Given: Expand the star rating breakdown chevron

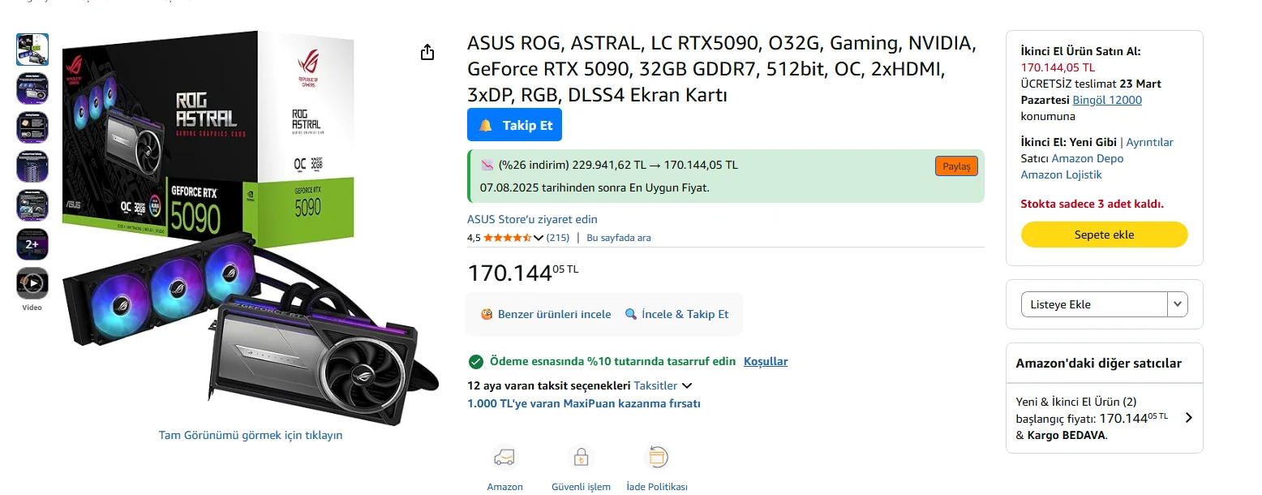Looking at the screenshot, I should (538, 238).
